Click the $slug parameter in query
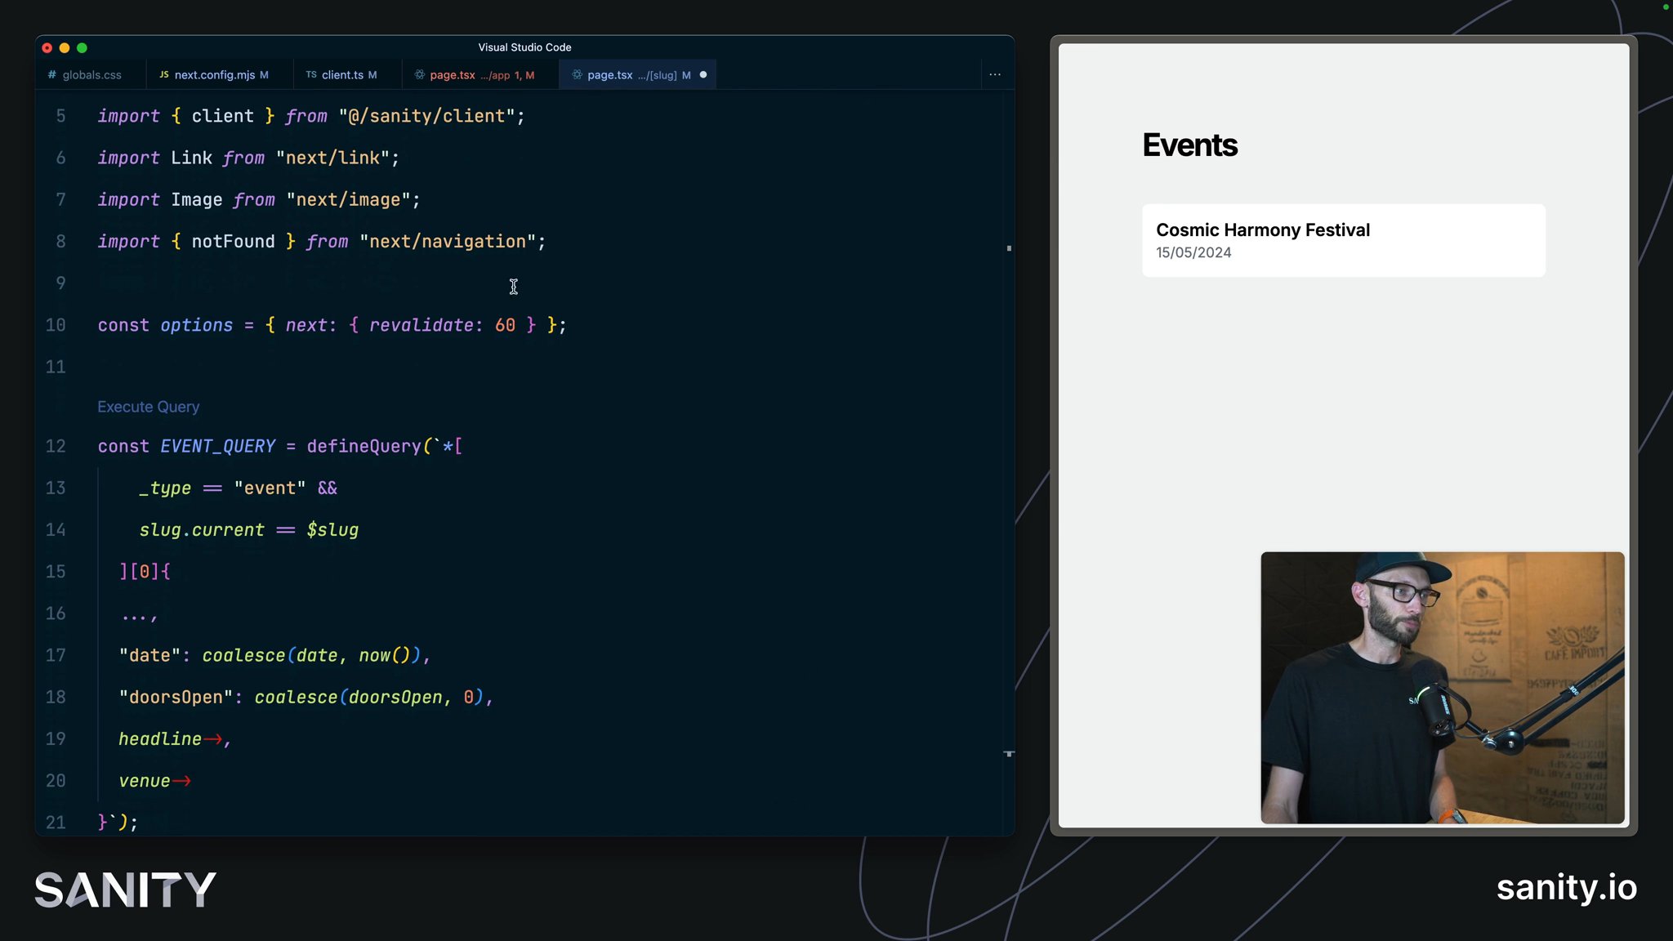This screenshot has width=1673, height=941. click(x=332, y=530)
